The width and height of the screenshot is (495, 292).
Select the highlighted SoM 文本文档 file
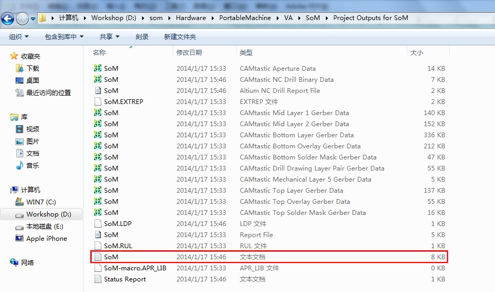click(x=111, y=257)
